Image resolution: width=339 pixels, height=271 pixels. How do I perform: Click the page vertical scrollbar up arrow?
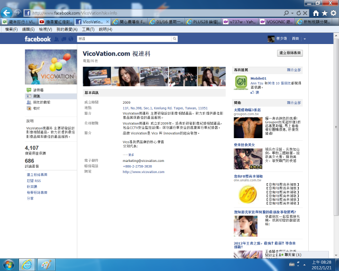pos(336,35)
